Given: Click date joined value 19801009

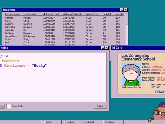Looking at the screenshot, I should 49,21.
